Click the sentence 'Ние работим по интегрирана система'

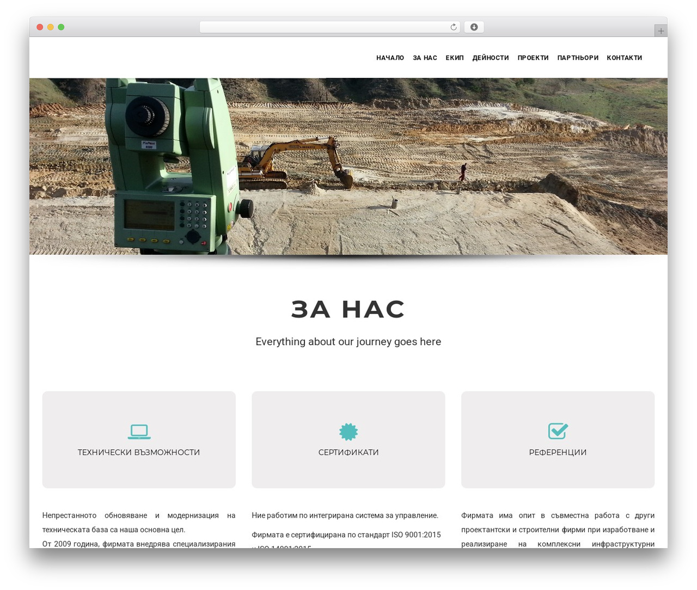(x=345, y=515)
